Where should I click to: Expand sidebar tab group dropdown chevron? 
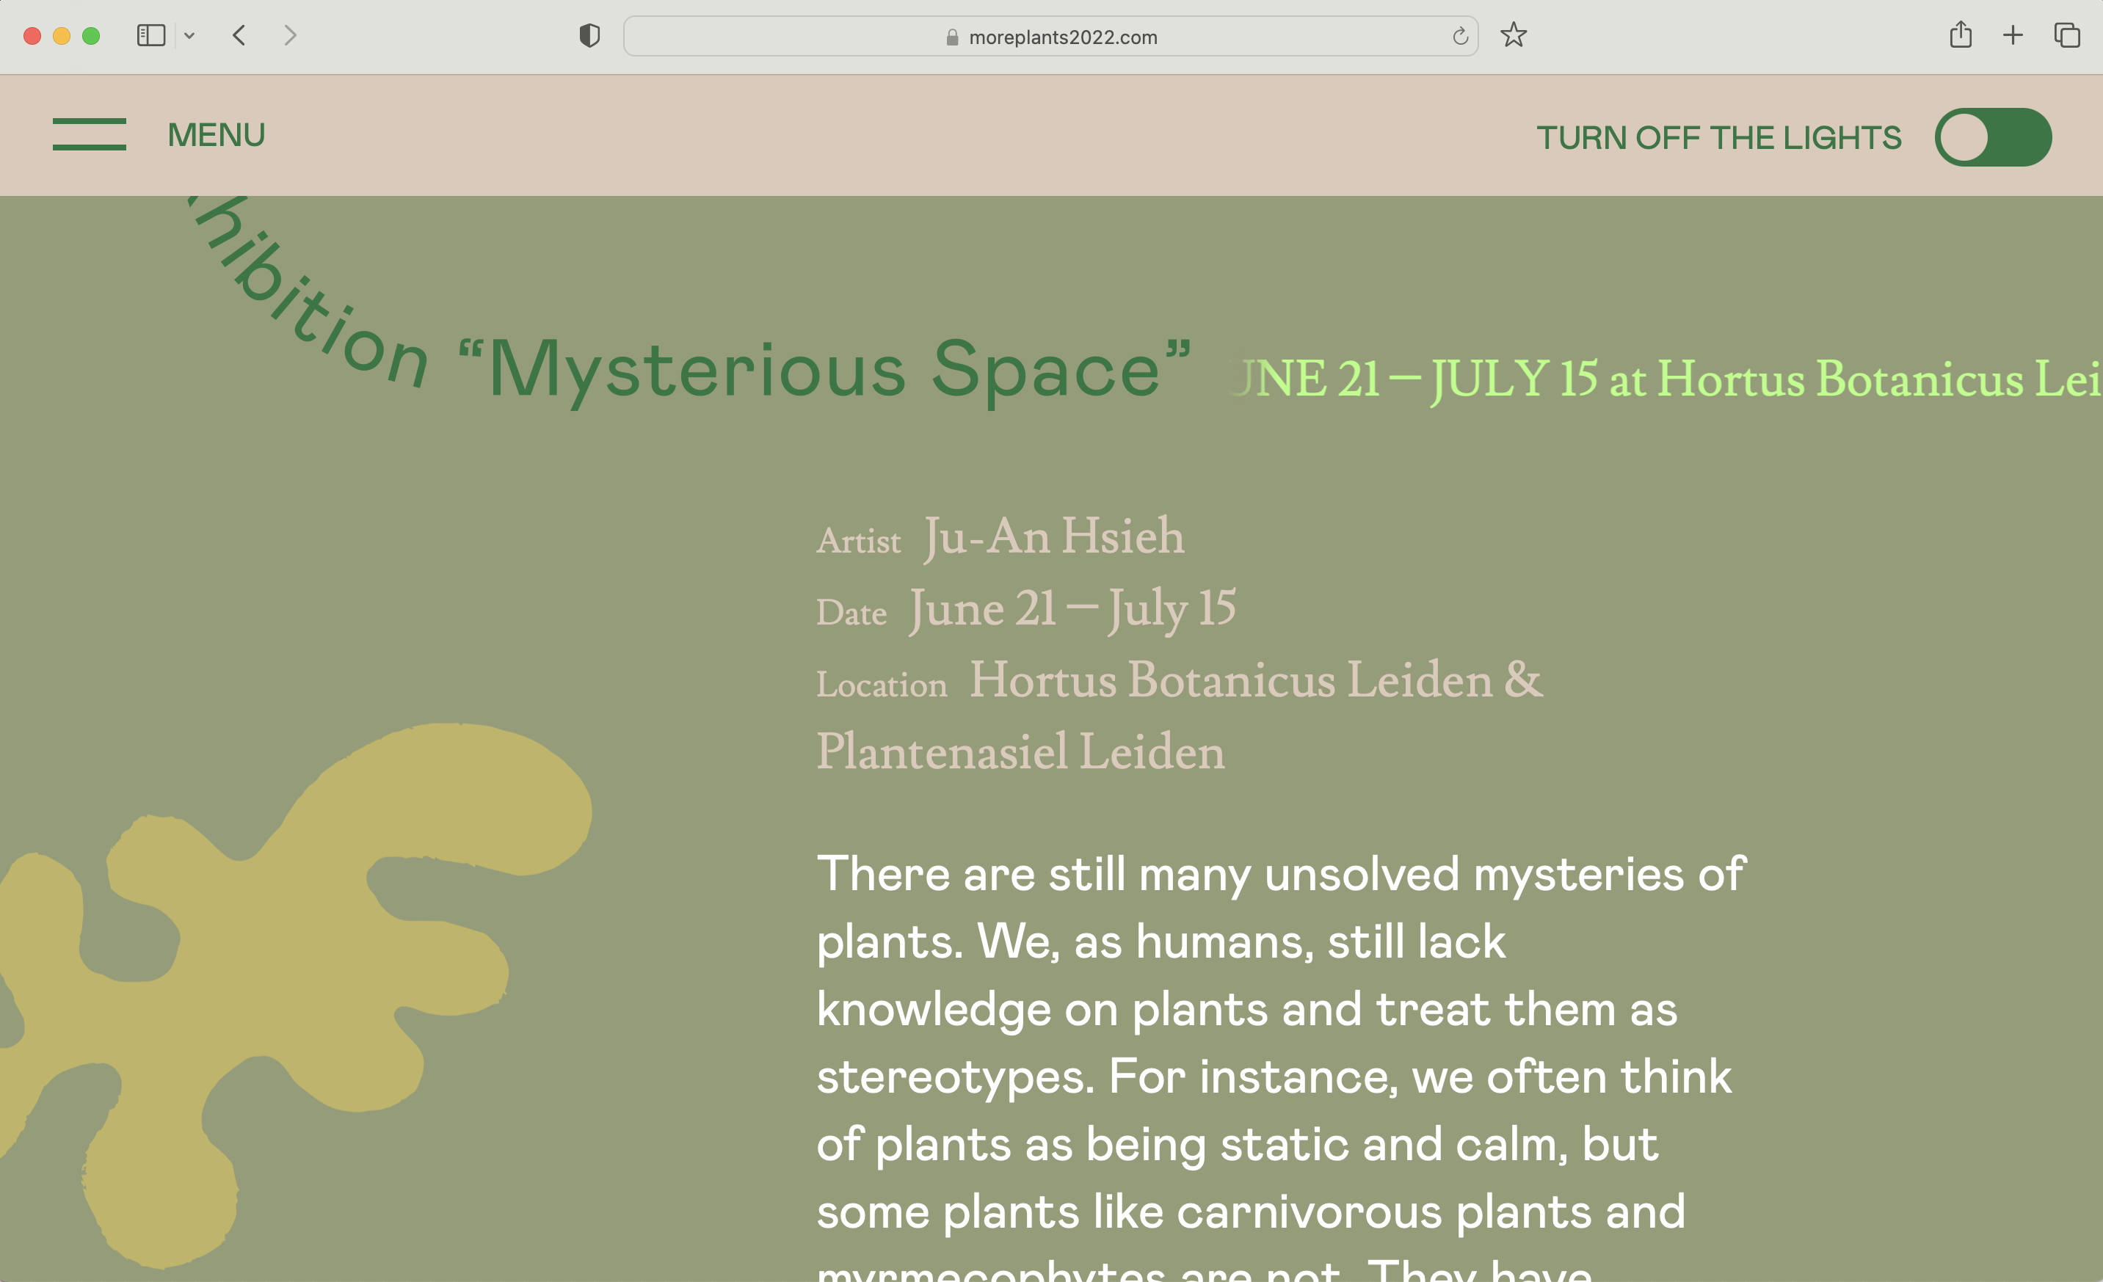pyautogui.click(x=189, y=36)
